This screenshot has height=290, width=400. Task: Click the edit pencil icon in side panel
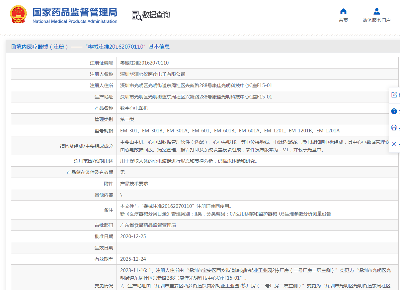click(x=394, y=95)
